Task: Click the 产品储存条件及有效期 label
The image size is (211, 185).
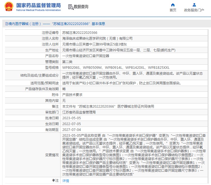Action: [x=42, y=89]
